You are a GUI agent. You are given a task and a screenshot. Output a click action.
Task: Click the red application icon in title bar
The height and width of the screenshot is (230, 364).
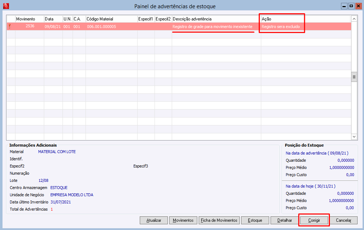point(6,6)
